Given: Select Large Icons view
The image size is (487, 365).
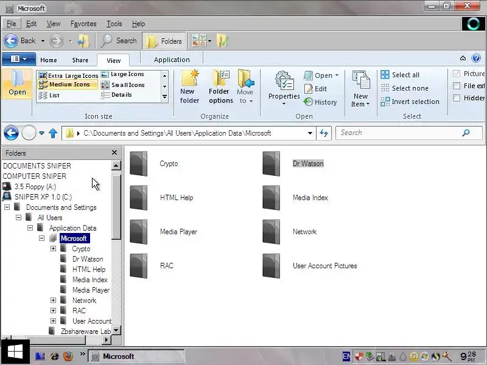Looking at the screenshot, I should tap(123, 74).
